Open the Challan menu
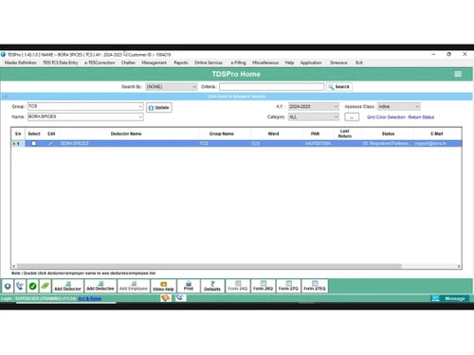Image resolution: width=474 pixels, height=355 pixels. [x=128, y=62]
